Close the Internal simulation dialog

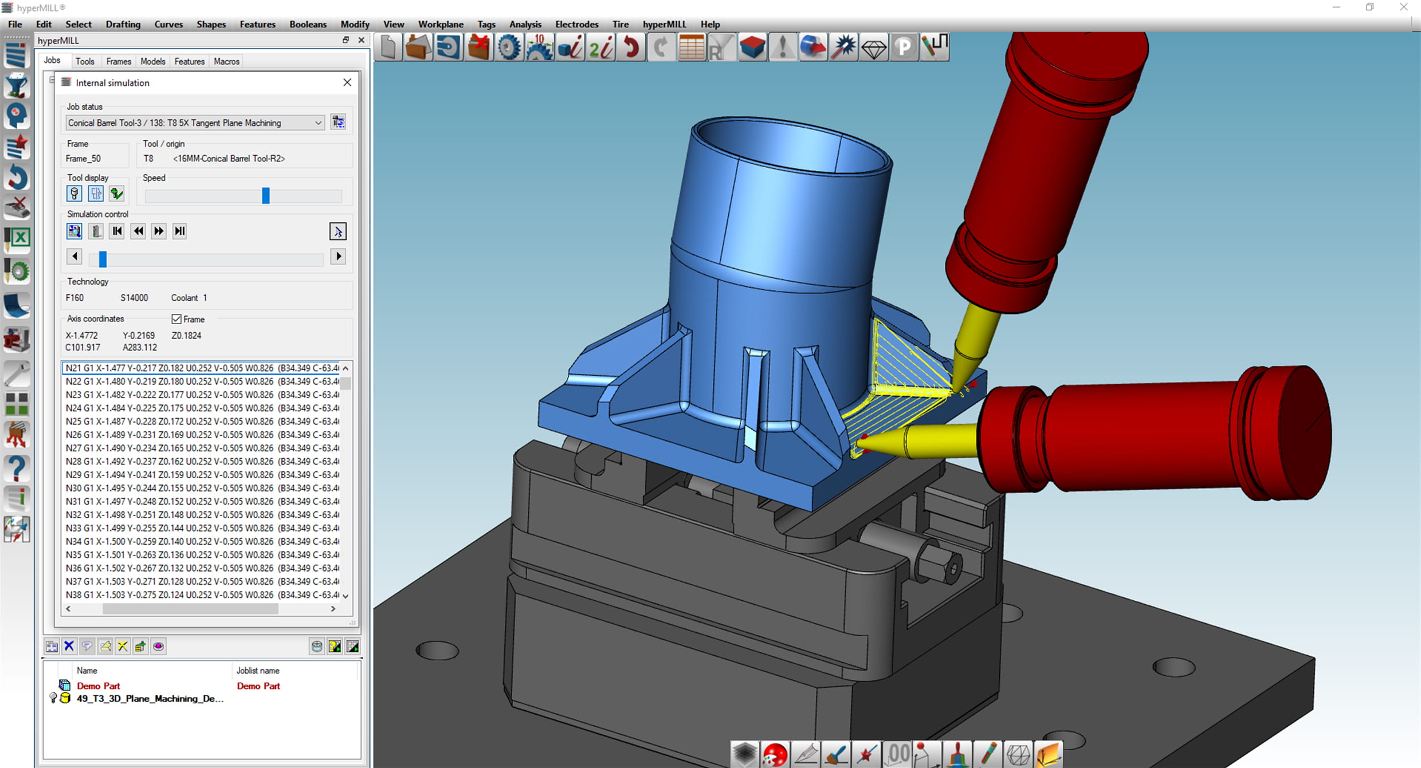click(347, 82)
